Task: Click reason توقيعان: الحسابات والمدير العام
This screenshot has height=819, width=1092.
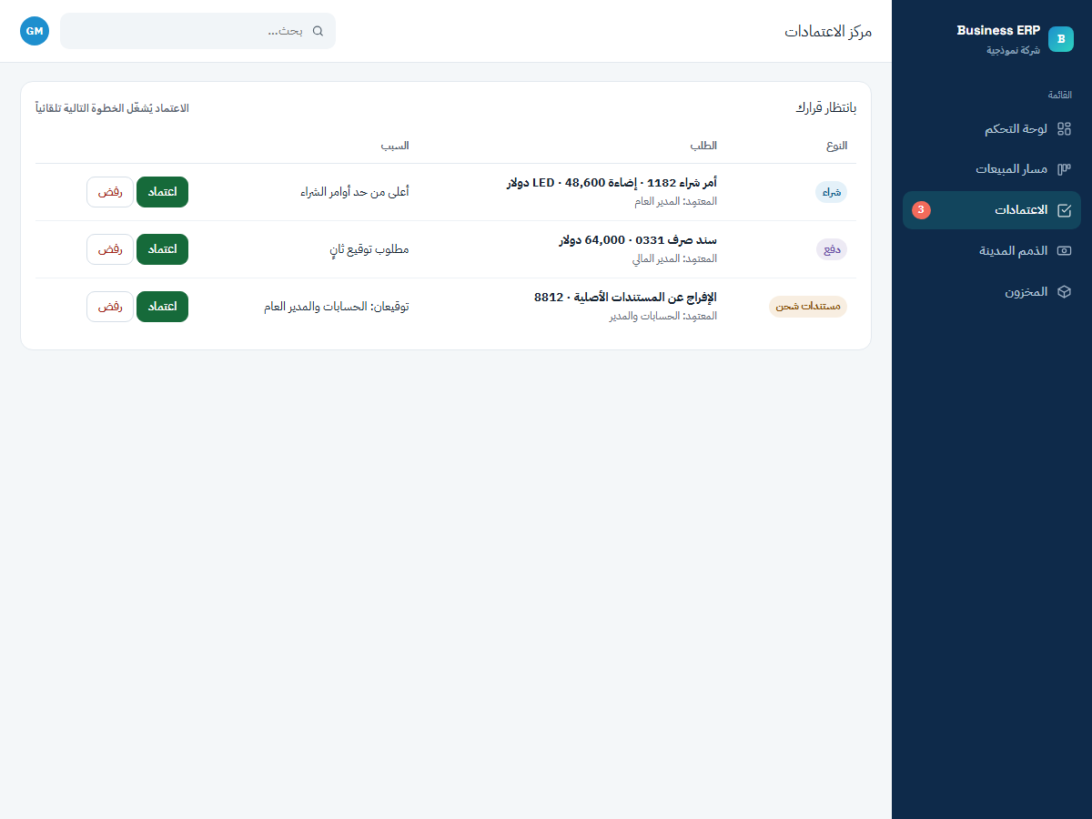Action: point(336,307)
